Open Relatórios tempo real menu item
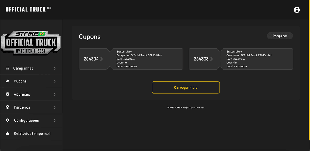Viewport: 310px width, 151px height. (31, 133)
